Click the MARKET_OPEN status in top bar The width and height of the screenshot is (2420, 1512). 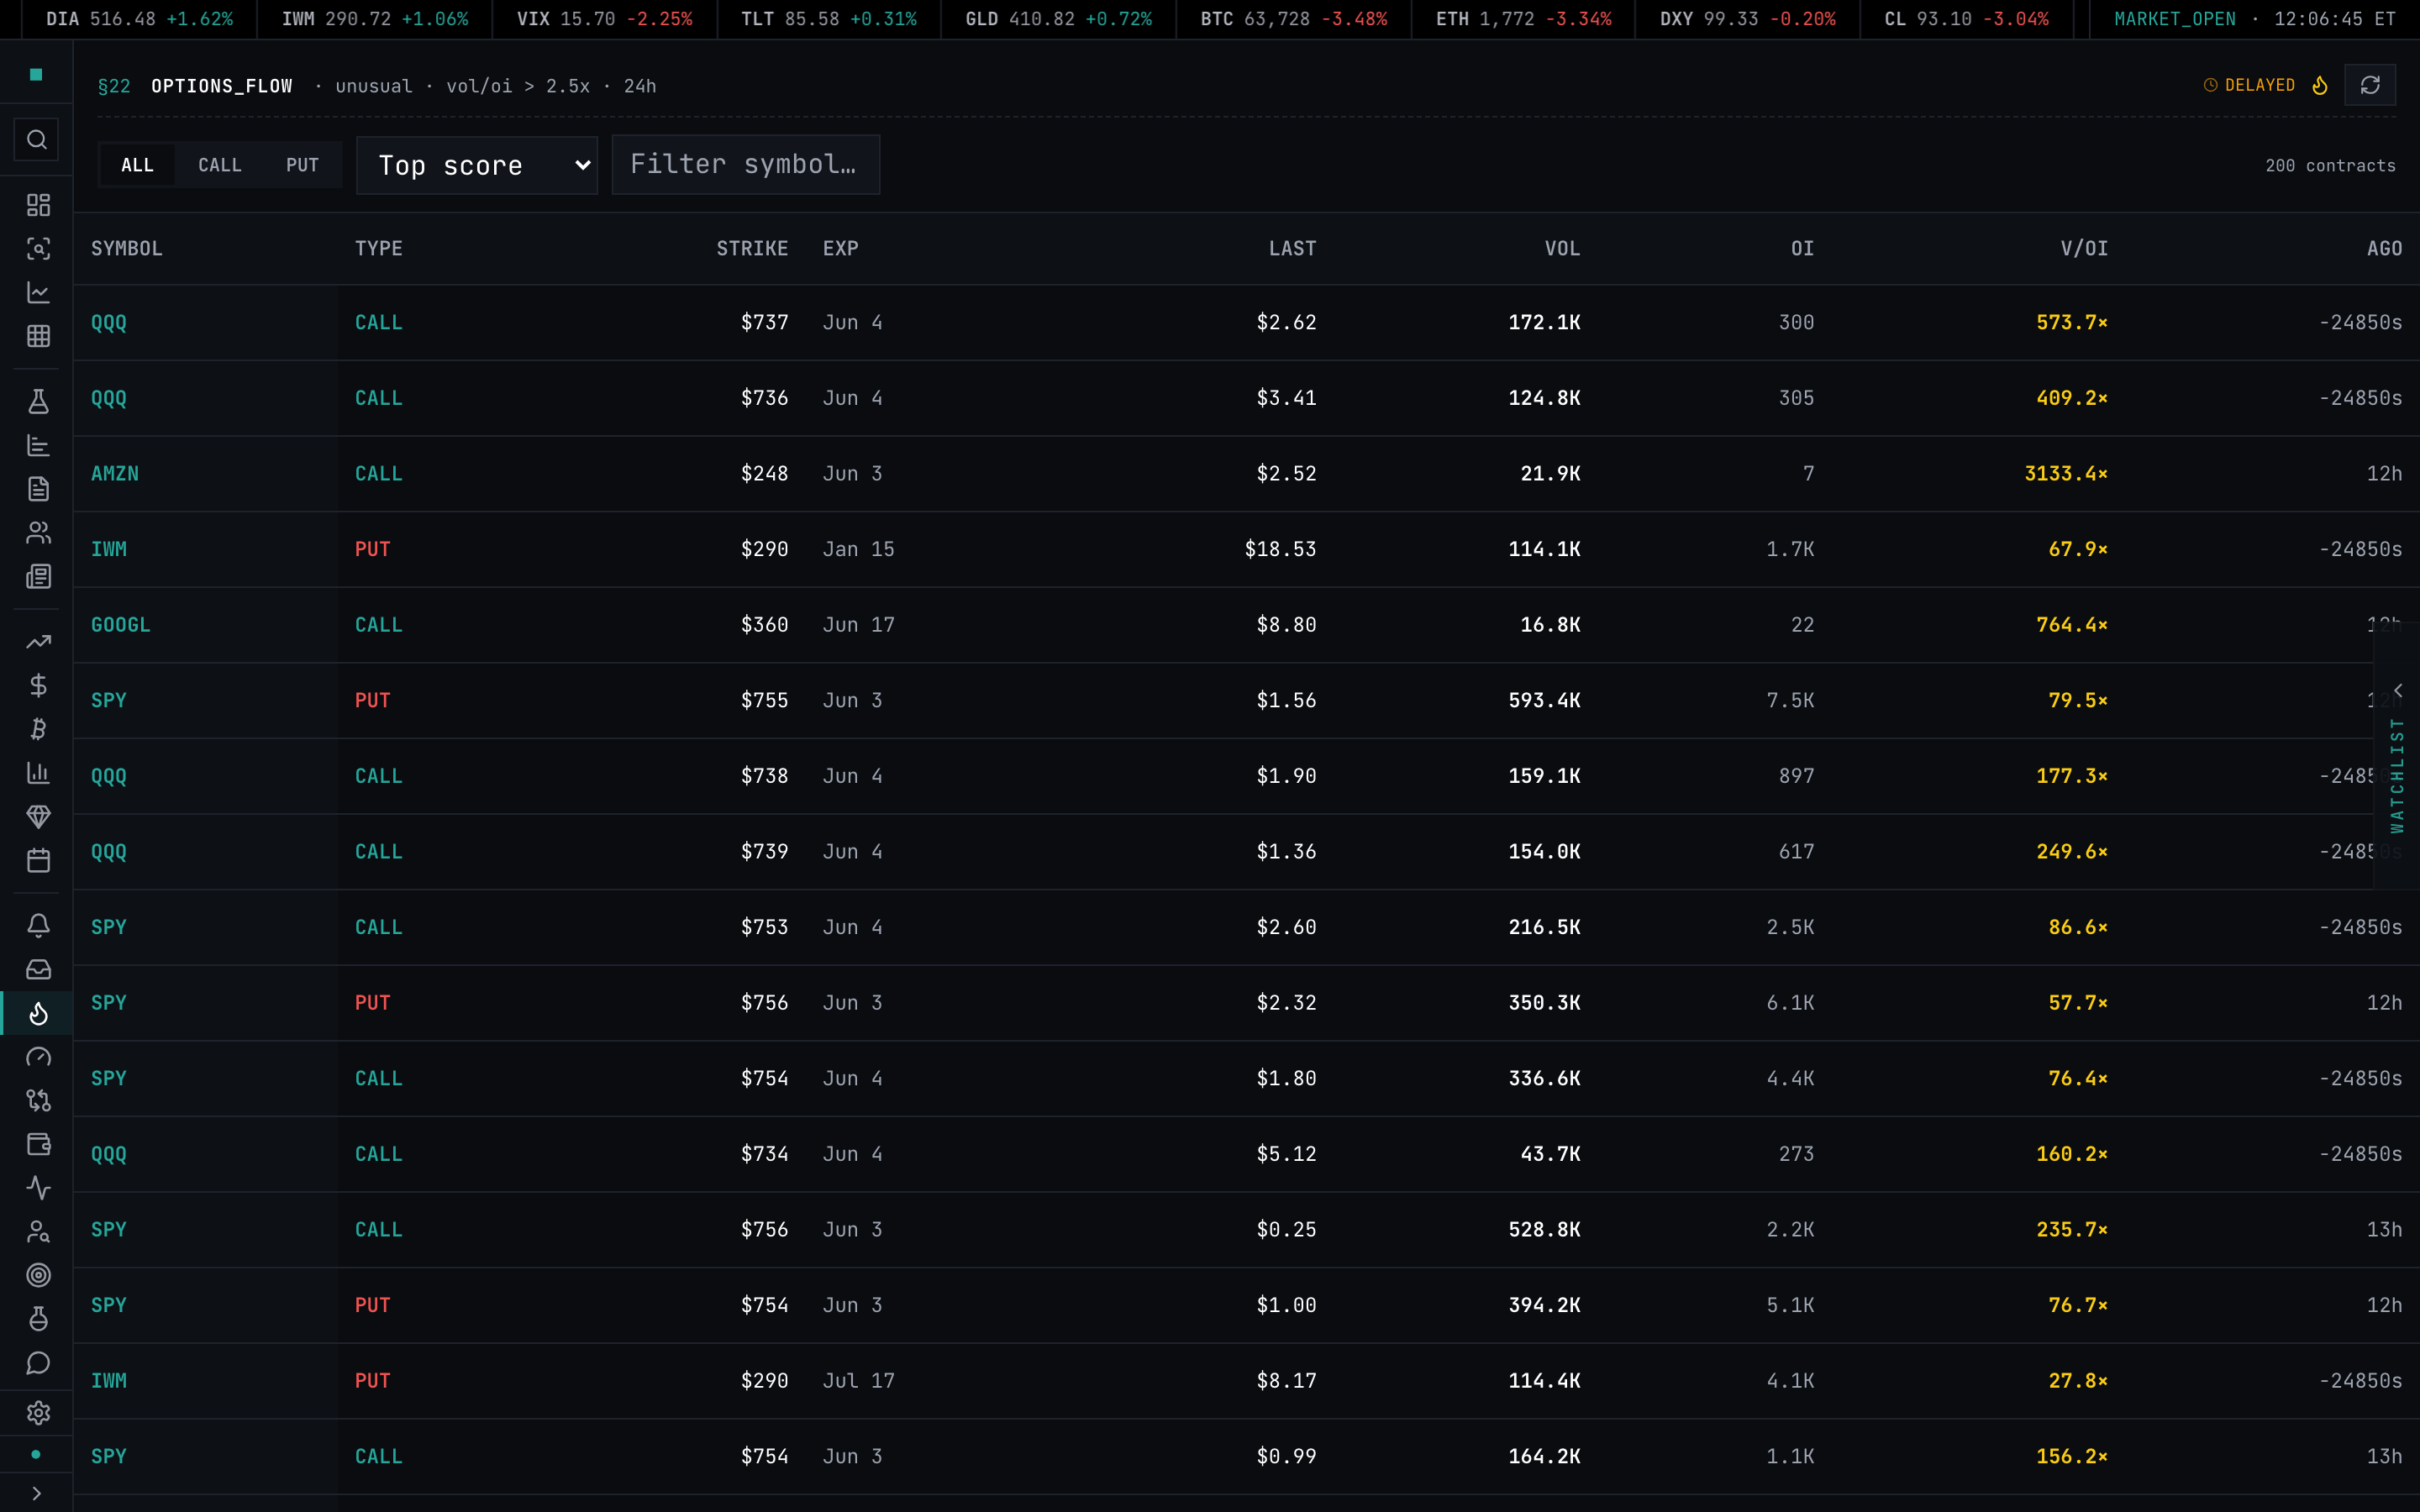coord(2174,19)
